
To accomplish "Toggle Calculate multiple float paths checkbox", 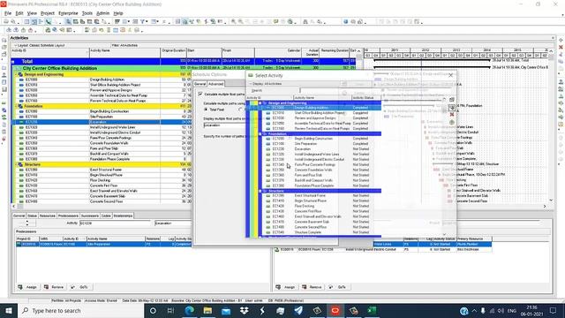I will [x=200, y=94].
